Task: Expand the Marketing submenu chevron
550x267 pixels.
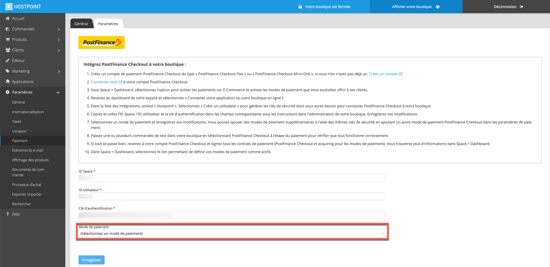Action: pyautogui.click(x=59, y=72)
